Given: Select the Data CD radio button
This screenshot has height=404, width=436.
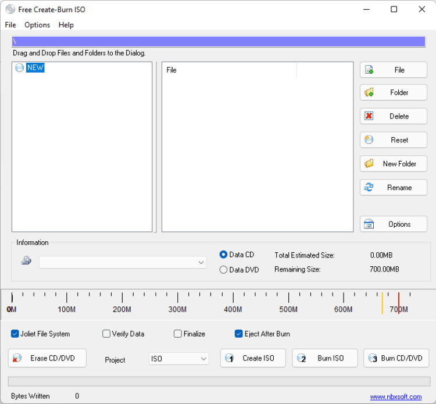Looking at the screenshot, I should click(223, 255).
